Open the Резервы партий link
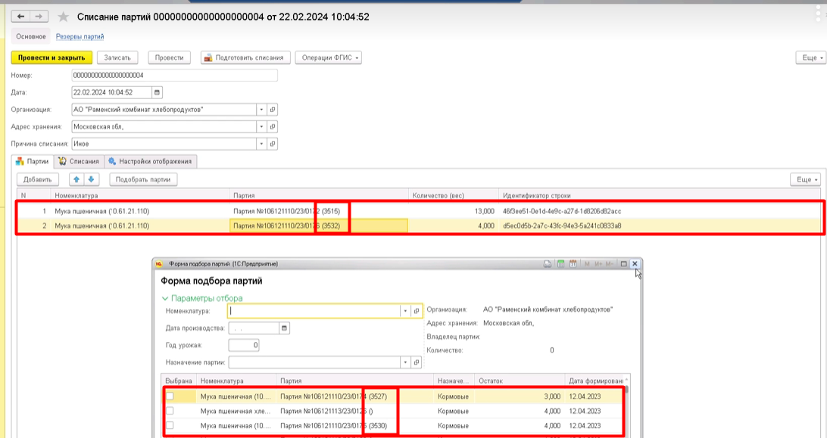The image size is (827, 438). click(x=80, y=36)
